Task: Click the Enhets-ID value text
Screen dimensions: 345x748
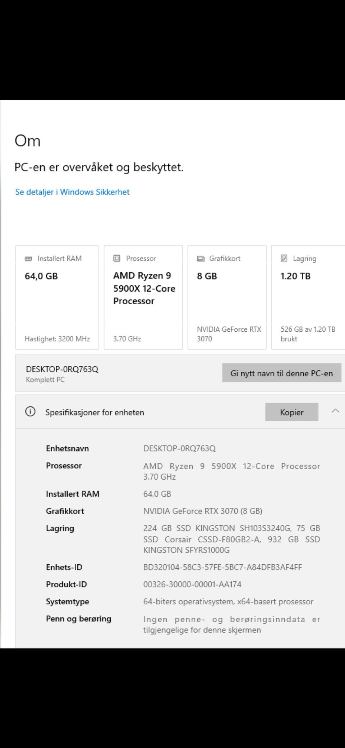Action: coord(222,567)
